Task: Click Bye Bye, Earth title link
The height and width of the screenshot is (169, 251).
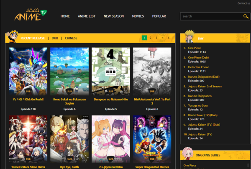Action: click(x=69, y=167)
